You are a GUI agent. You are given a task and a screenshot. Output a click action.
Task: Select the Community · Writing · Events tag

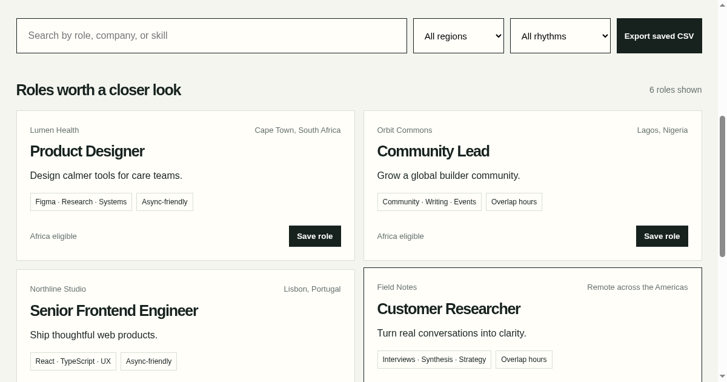[x=430, y=202]
